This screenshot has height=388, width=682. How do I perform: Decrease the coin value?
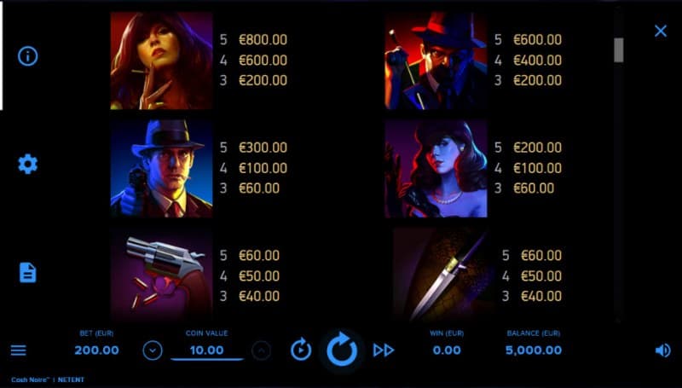(153, 350)
